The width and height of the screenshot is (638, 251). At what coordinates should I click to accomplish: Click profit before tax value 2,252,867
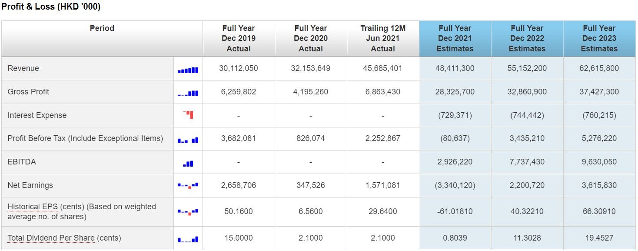tap(383, 138)
